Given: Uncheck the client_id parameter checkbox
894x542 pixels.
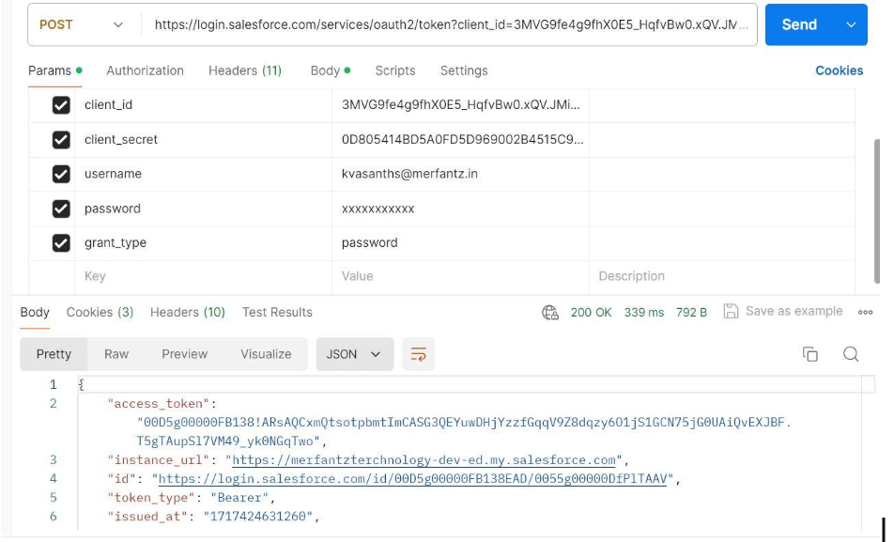Looking at the screenshot, I should 61,105.
